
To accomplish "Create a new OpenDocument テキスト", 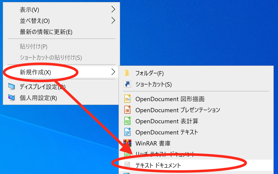I will 196,132.
